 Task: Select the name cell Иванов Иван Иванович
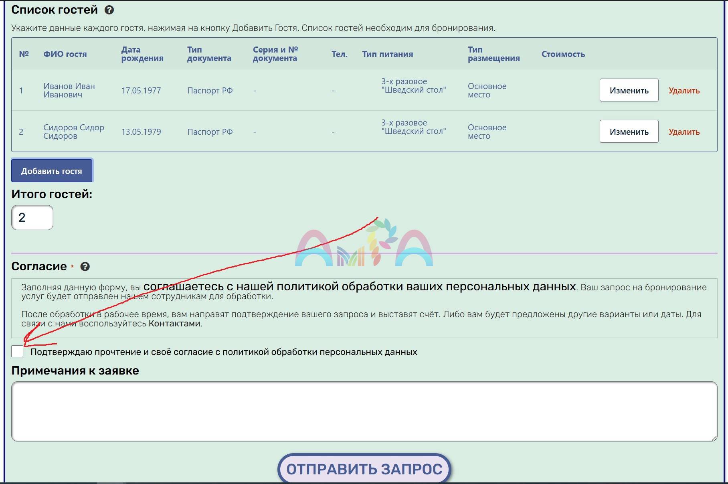click(x=69, y=90)
